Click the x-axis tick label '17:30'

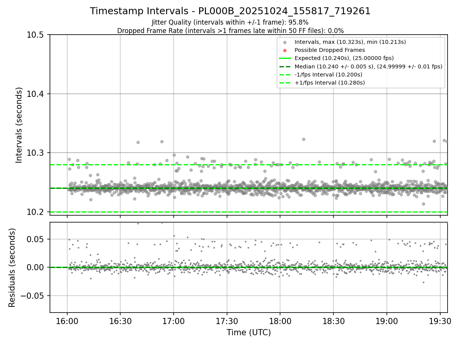click(x=227, y=321)
